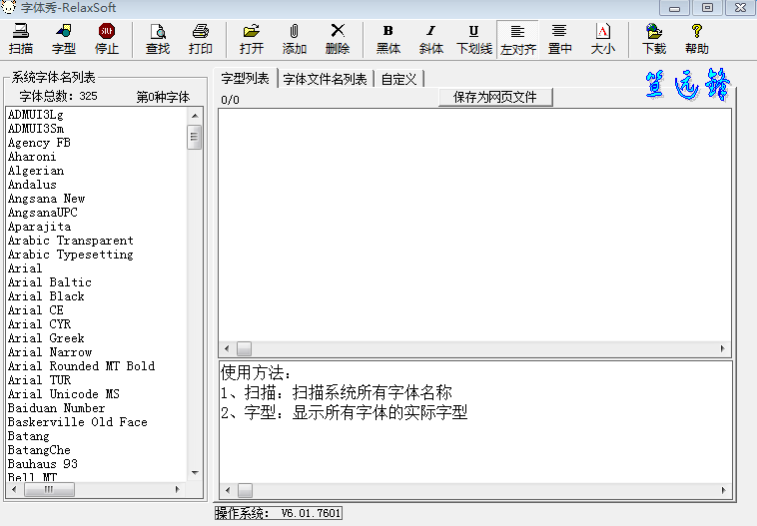Viewport: 757px width, 526px height.
Task: Select Aparajita in the font list
Action: pyautogui.click(x=39, y=227)
